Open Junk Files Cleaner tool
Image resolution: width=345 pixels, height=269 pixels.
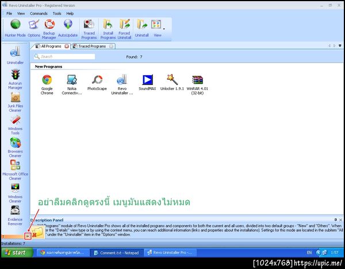coord(15,102)
